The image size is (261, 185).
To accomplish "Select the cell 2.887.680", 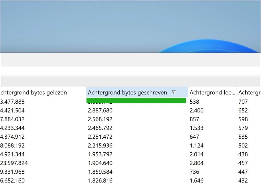I will click(x=100, y=111).
